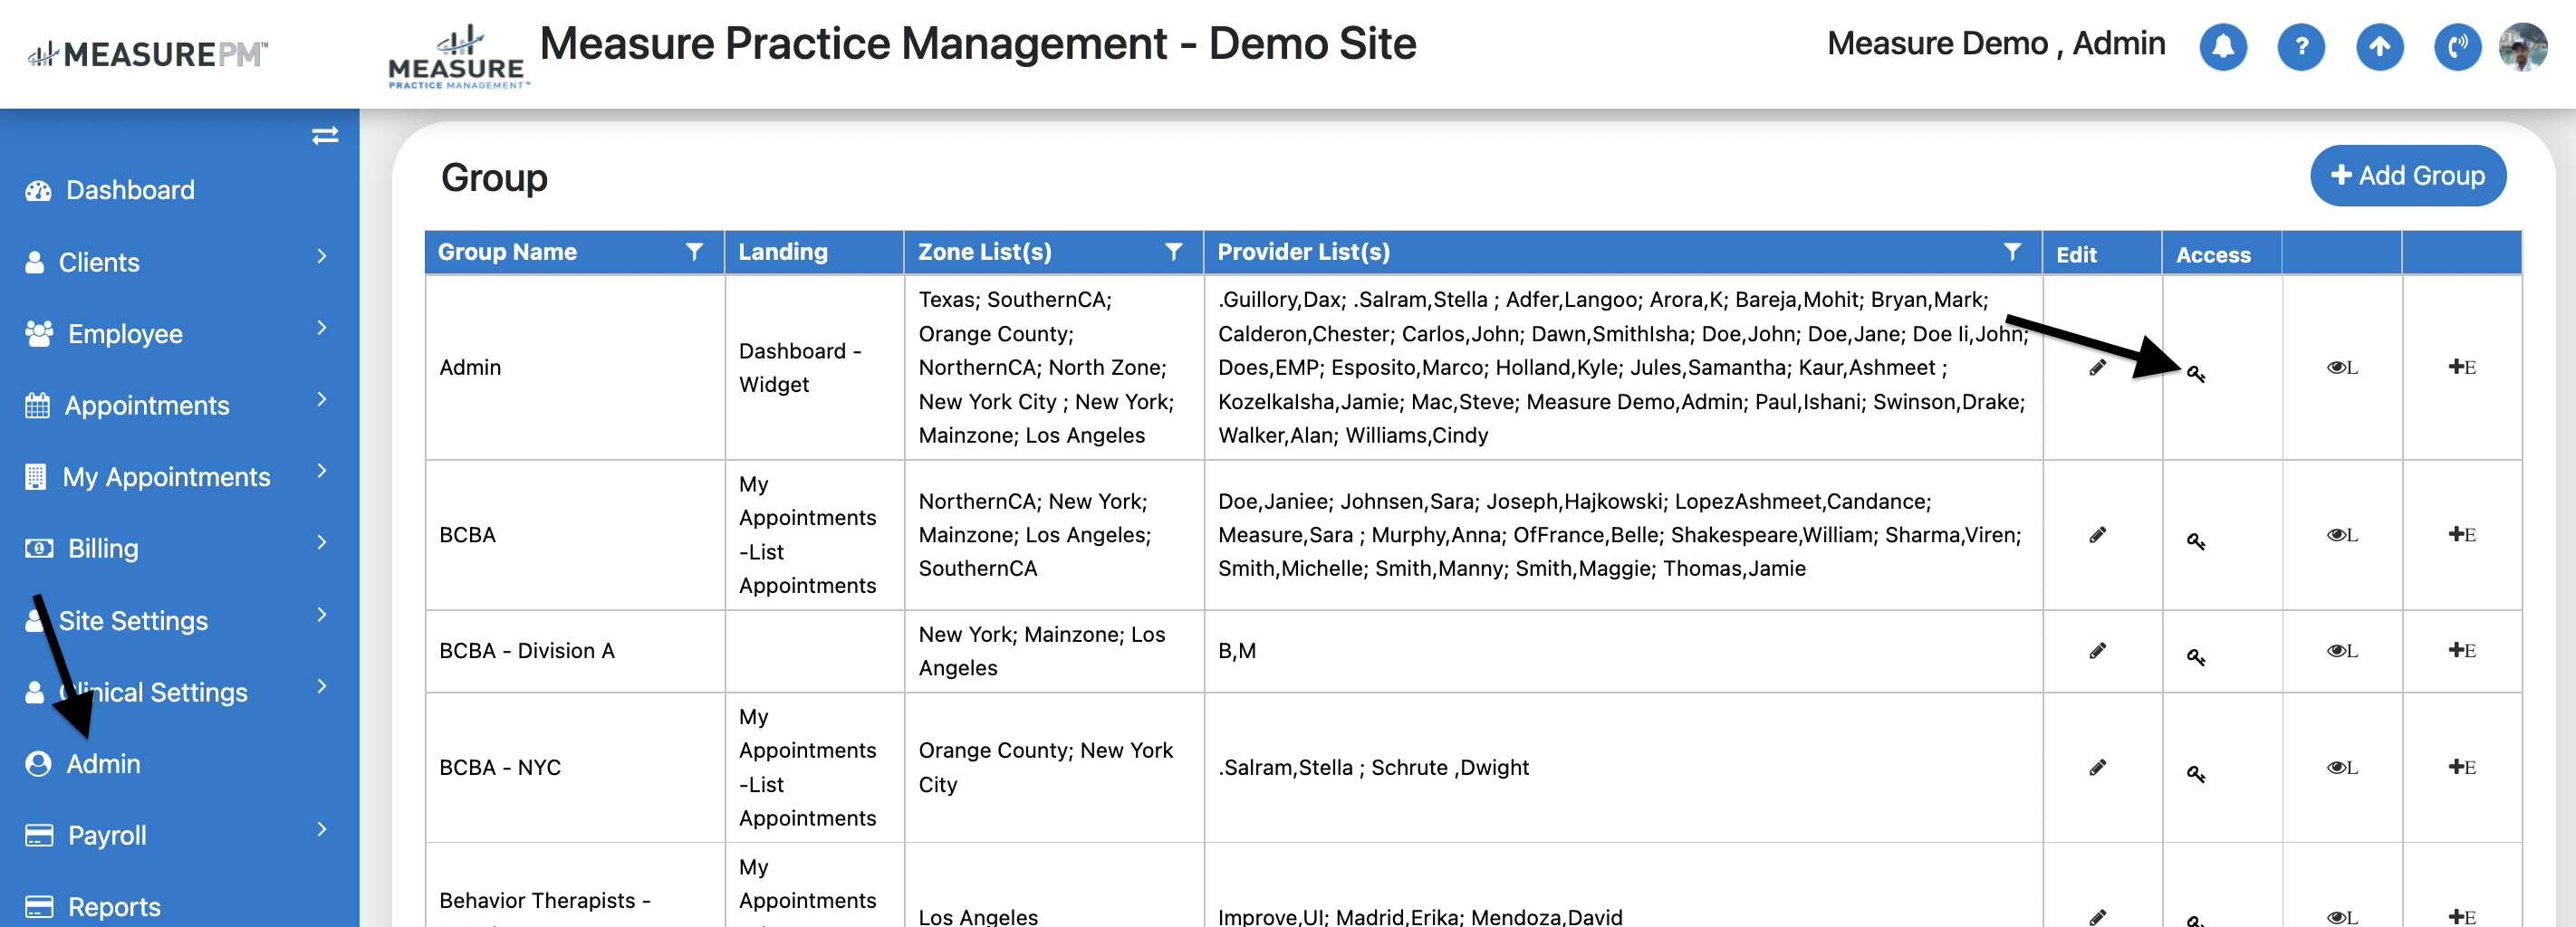This screenshot has height=927, width=2576.
Task: Edit the BCBA group with pencil icon
Action: tap(2097, 535)
